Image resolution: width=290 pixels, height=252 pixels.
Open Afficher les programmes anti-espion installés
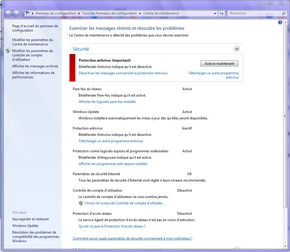(x=113, y=164)
